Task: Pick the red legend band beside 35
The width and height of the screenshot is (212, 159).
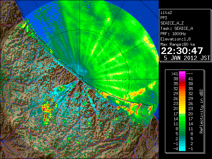Action: pyautogui.click(x=182, y=84)
